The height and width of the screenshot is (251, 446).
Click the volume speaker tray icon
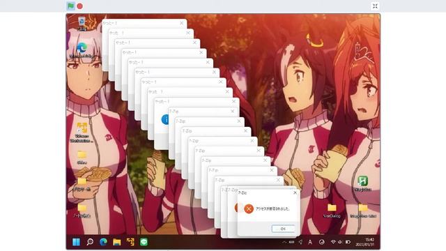coord(340,242)
